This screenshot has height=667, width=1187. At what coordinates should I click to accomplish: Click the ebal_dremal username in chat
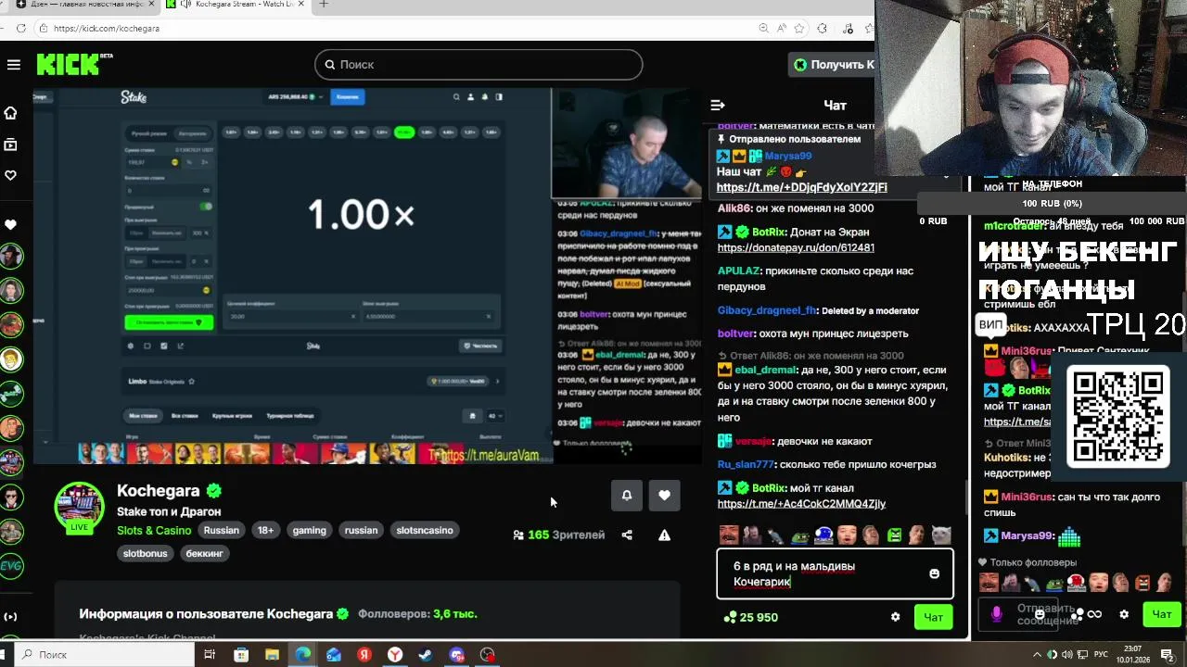pos(765,370)
